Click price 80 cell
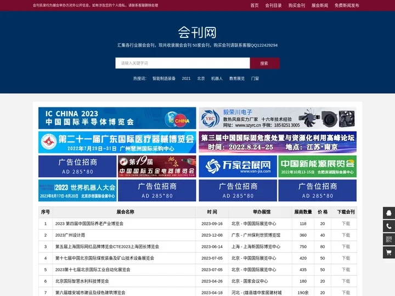Viewport: 395px width, 296px height. tap(323, 247)
